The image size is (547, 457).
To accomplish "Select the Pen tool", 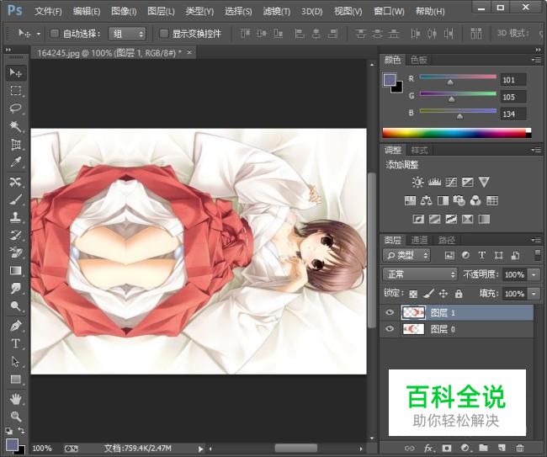I will 16,327.
